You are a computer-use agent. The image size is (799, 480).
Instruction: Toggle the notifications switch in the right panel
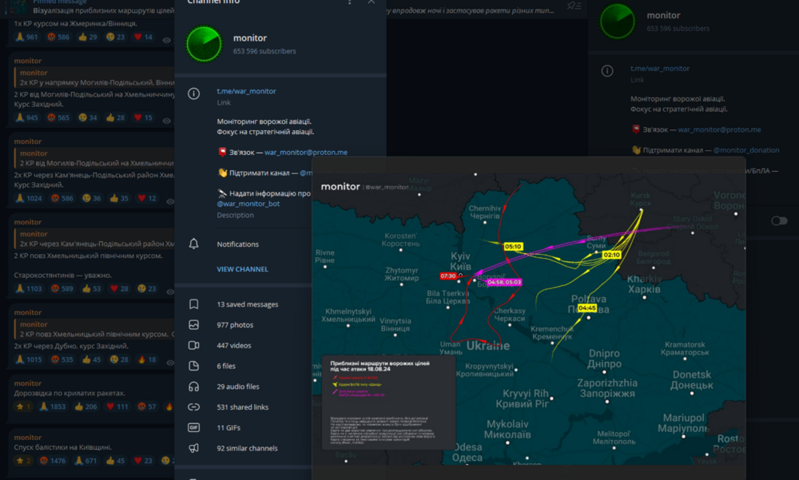(778, 221)
